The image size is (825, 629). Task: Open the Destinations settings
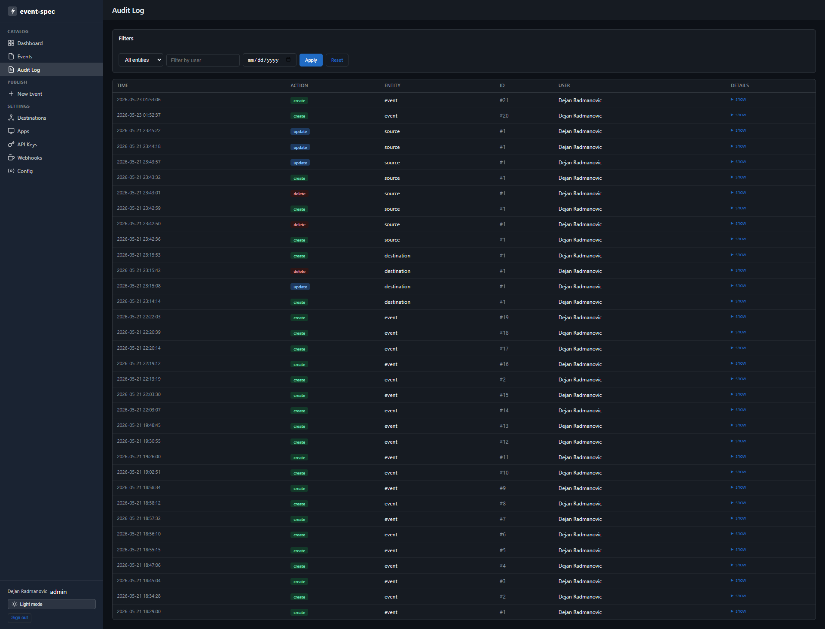pyautogui.click(x=52, y=118)
